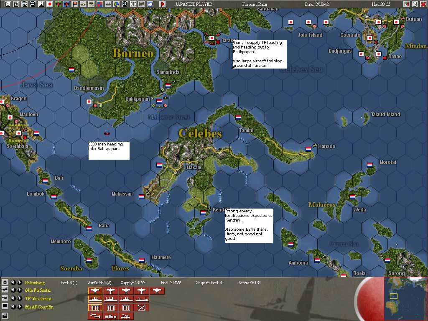The image size is (428, 321).
Task: Toggle the red dot indicator on the toolbar
Action: (x=50, y=4)
